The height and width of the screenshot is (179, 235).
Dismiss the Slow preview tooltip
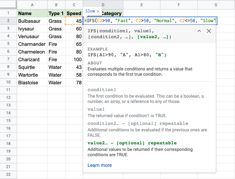click(x=98, y=11)
